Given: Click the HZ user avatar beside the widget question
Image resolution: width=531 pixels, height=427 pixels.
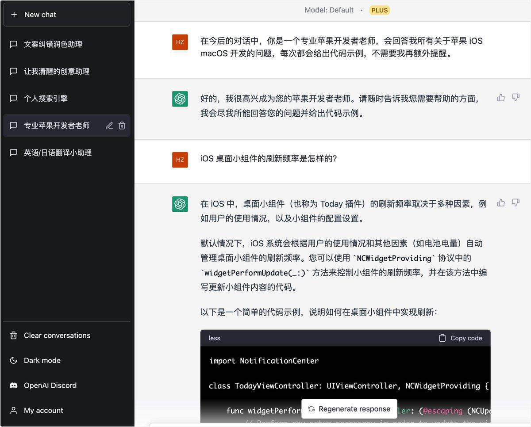Looking at the screenshot, I should (180, 160).
